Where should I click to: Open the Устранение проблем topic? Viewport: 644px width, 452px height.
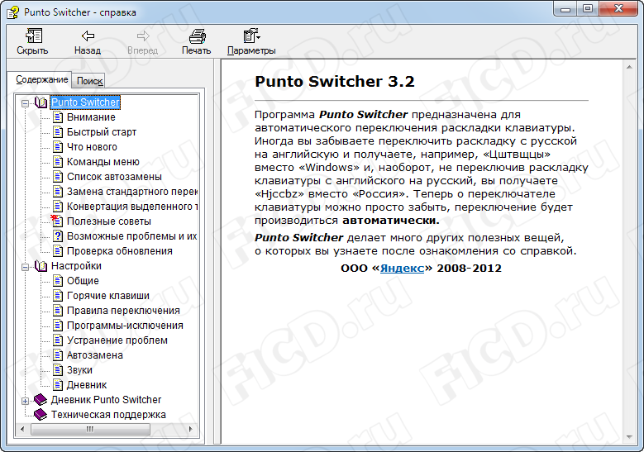click(x=117, y=340)
